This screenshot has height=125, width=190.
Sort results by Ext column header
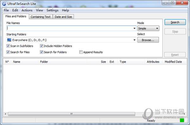point(112,62)
